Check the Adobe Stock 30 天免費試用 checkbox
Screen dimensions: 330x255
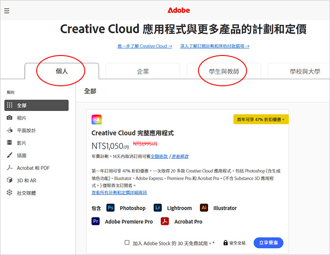127,243
